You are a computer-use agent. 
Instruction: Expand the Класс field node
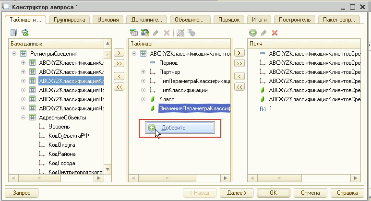pyautogui.click(x=143, y=99)
